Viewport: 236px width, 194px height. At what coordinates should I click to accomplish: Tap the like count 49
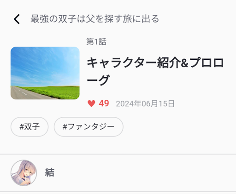pyautogui.click(x=104, y=103)
